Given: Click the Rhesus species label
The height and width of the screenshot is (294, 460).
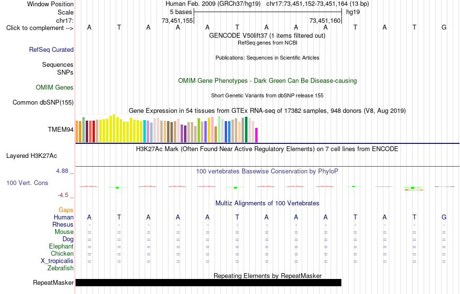Looking at the screenshot, I should click(x=63, y=225).
